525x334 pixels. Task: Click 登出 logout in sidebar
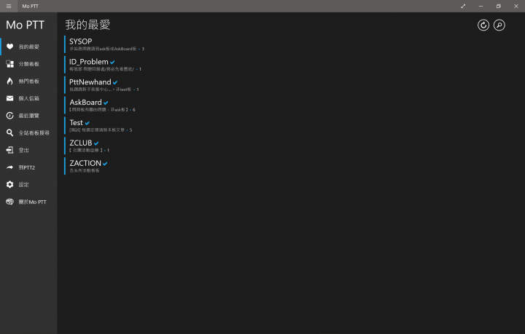coord(28,151)
